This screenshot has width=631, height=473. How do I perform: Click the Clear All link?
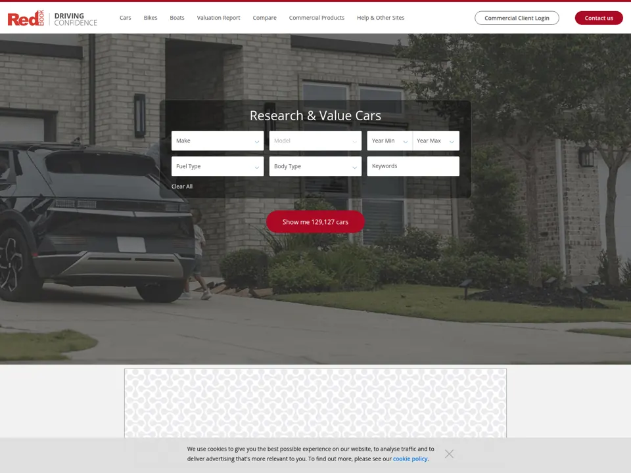click(x=182, y=186)
